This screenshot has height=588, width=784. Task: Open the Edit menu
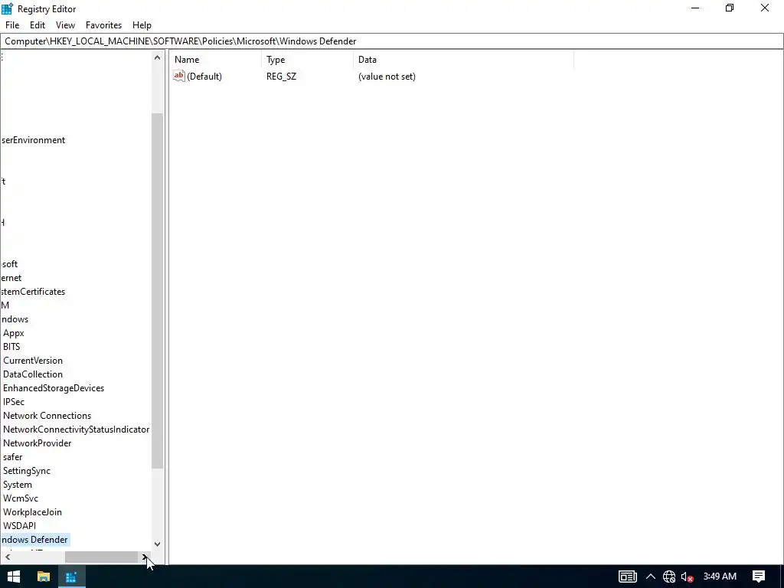click(37, 25)
